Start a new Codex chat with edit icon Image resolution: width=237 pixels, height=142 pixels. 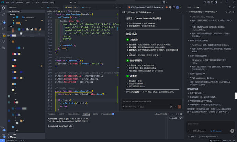(233, 12)
